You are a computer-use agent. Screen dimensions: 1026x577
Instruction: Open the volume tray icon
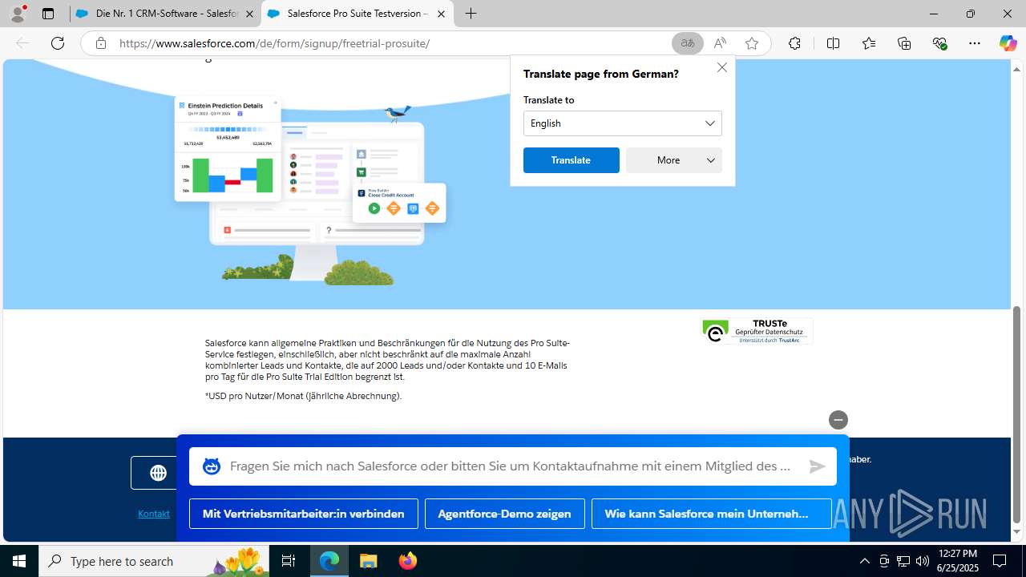click(923, 561)
